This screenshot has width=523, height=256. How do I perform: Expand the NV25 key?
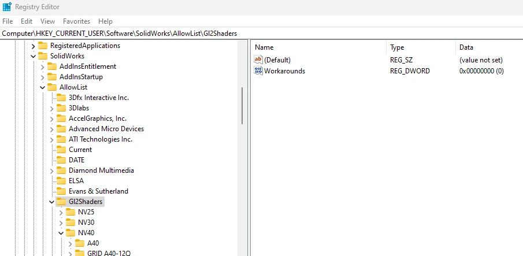(61, 212)
